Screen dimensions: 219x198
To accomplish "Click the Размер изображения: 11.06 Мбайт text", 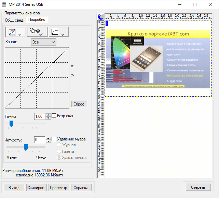I will (x=33, y=171).
